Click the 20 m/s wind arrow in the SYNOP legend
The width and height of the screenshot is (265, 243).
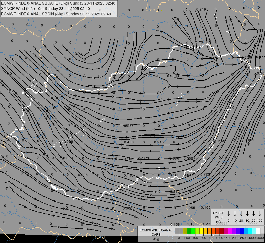(x=241, y=214)
